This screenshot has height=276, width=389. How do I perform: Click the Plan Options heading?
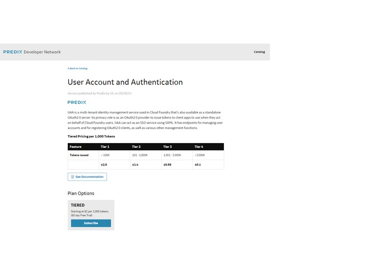(x=81, y=193)
